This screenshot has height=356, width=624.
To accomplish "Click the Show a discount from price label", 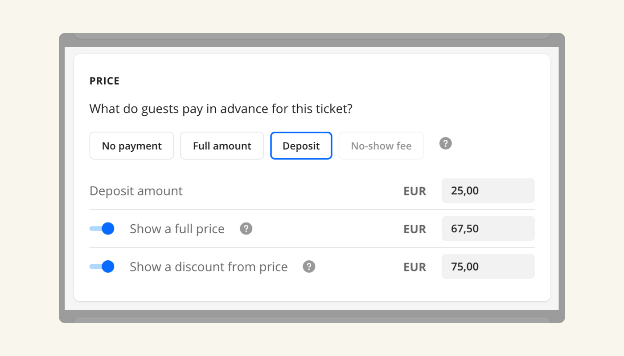I will [x=209, y=267].
